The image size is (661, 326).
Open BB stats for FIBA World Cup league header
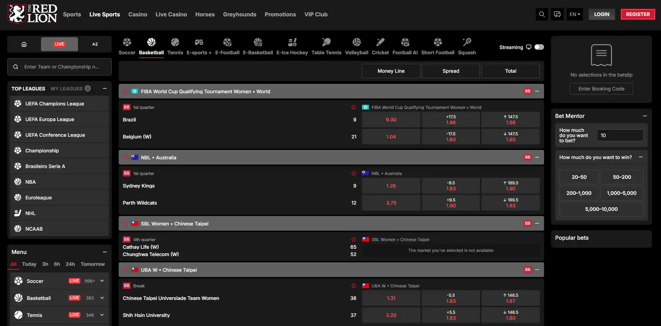[528, 91]
